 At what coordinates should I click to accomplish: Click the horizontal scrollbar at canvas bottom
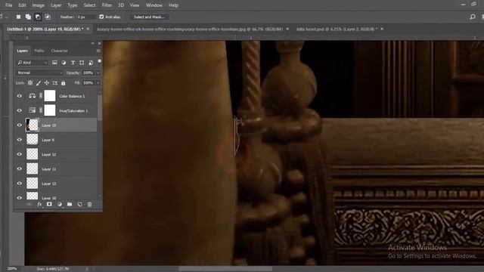[x=225, y=269]
